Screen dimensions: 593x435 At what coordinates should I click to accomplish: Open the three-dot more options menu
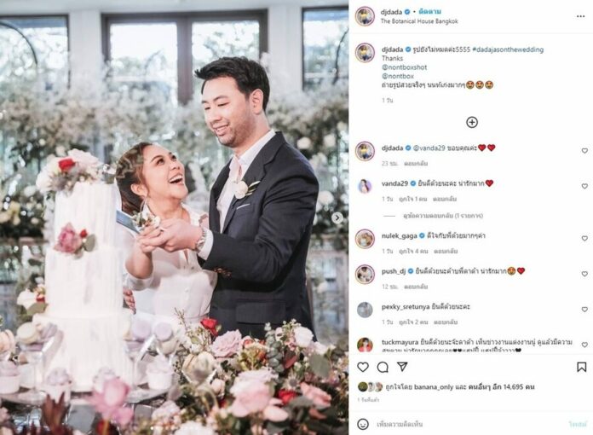tap(580, 16)
